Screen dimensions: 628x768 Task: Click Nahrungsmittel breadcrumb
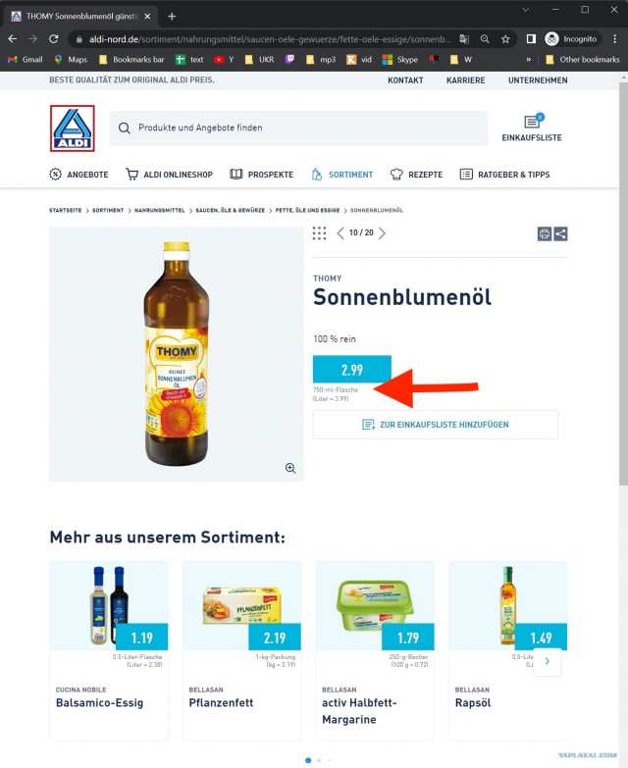point(160,210)
